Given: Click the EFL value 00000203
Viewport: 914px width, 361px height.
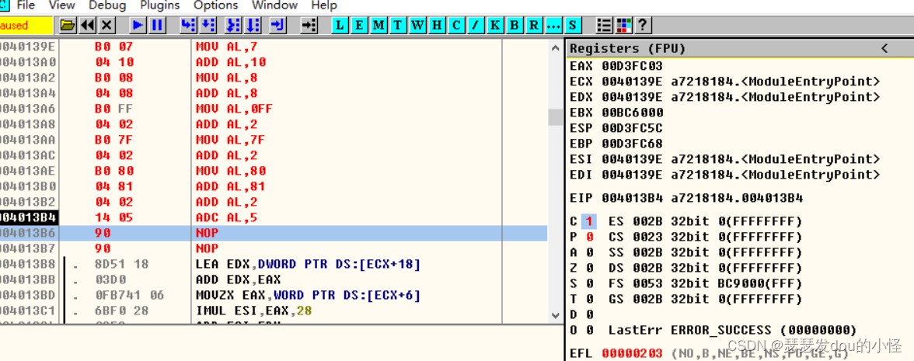Looking at the screenshot, I should click(x=633, y=353).
